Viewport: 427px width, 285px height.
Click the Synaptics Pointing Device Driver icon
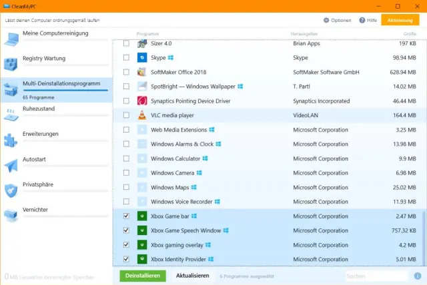pyautogui.click(x=142, y=101)
